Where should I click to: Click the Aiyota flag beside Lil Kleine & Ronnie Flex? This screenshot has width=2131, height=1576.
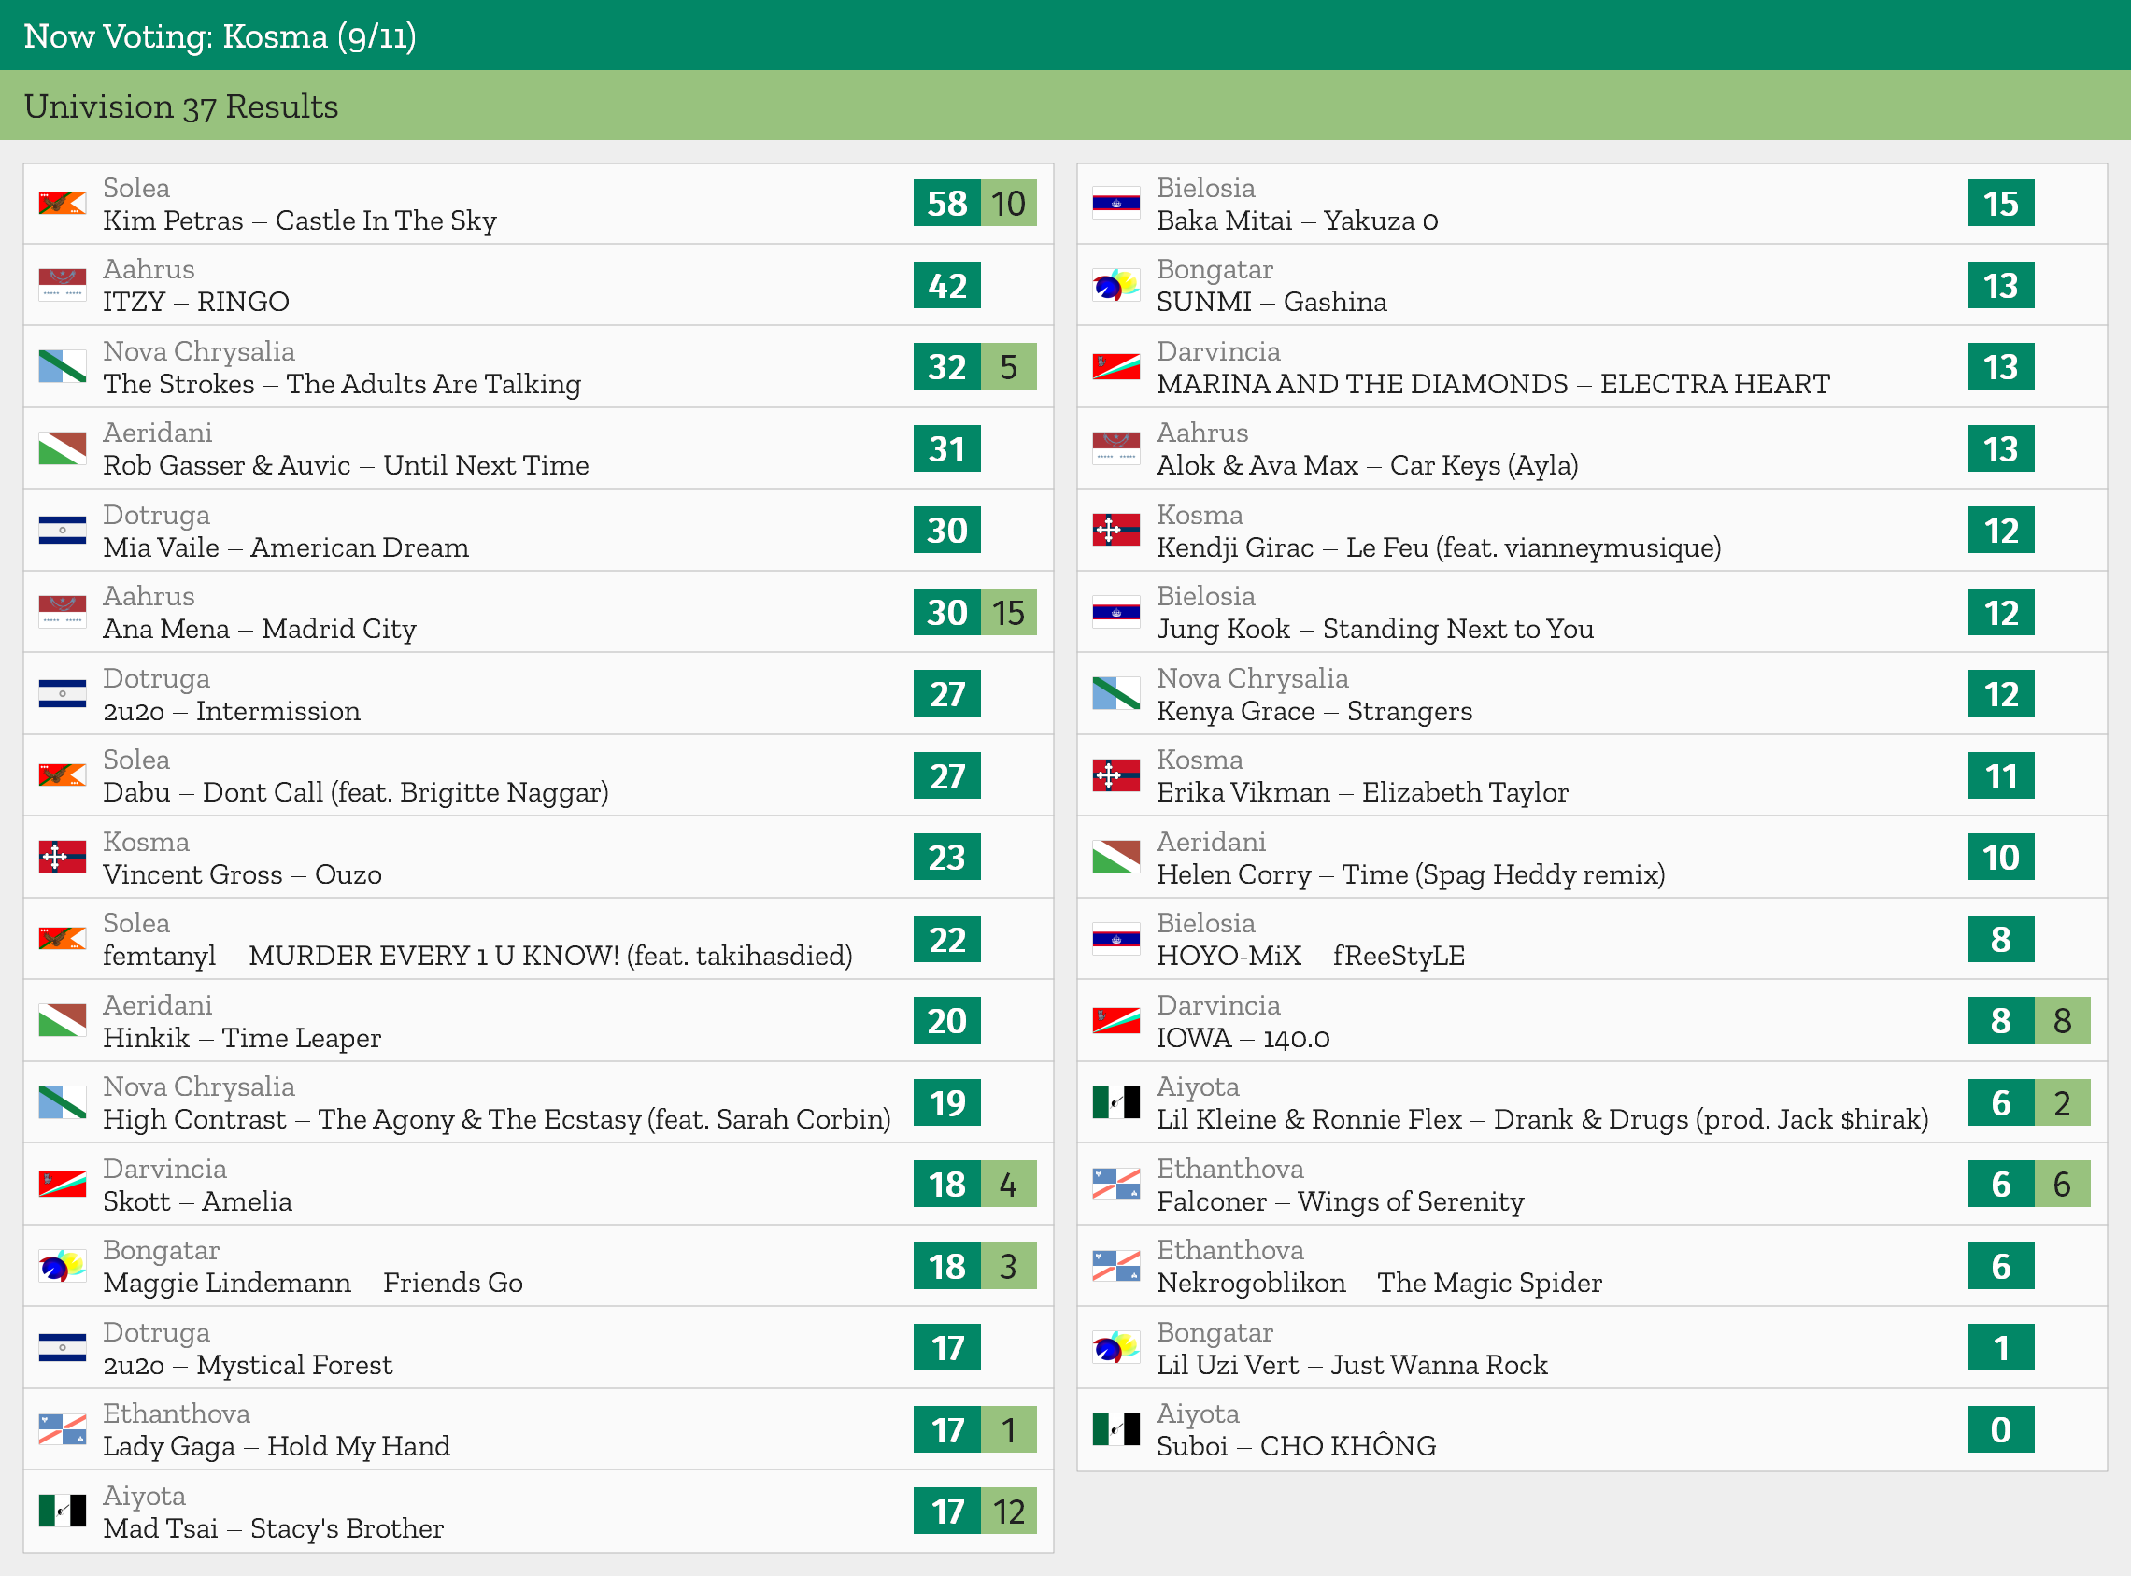[1116, 1101]
